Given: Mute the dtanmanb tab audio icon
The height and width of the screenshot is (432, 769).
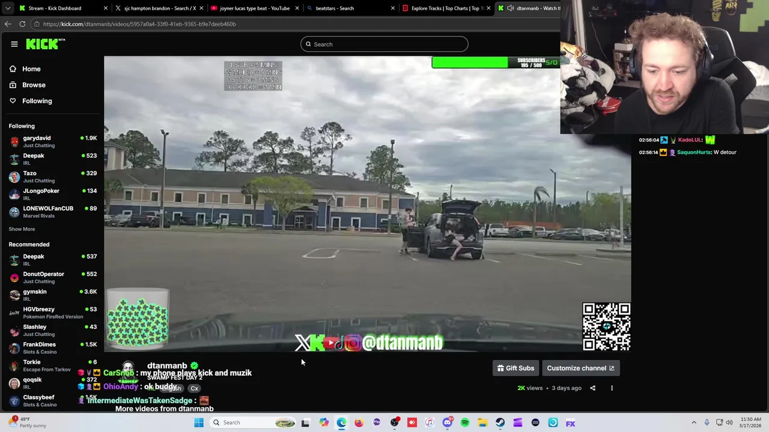Looking at the screenshot, I should coord(510,8).
